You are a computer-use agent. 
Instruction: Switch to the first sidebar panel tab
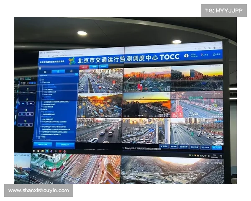45,72
